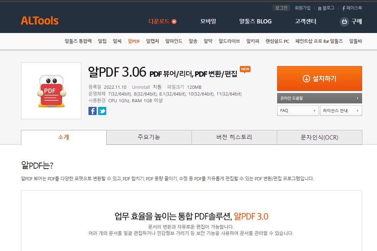Go to 알키퍼 product page
Viewport: 377px width, 251px height.
[x=253, y=41]
